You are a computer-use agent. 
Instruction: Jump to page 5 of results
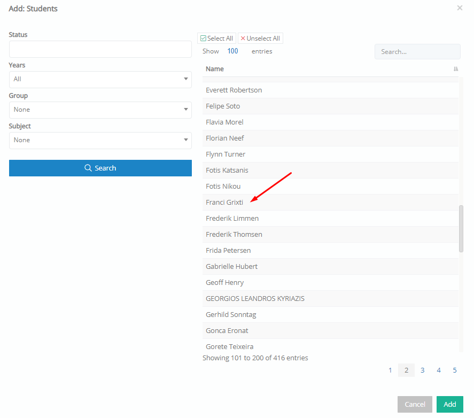pyautogui.click(x=455, y=370)
